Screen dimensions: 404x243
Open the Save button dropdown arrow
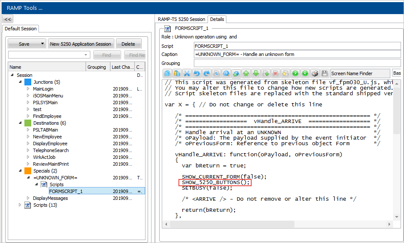coord(42,44)
